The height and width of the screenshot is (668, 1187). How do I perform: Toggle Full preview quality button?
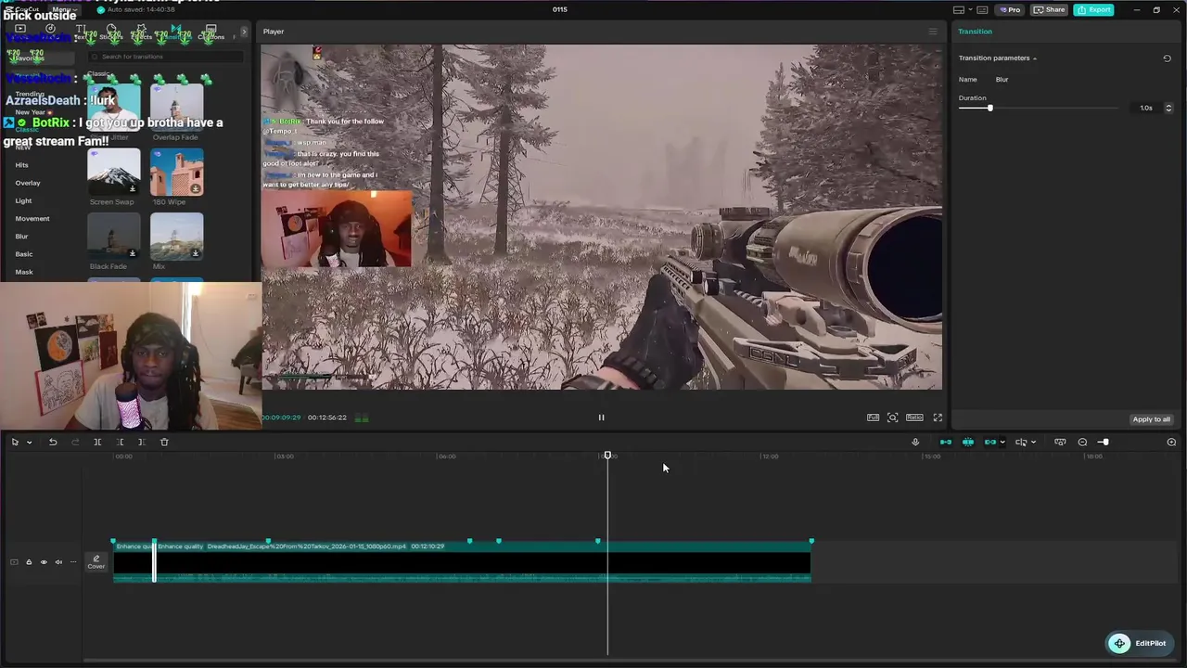tap(873, 417)
